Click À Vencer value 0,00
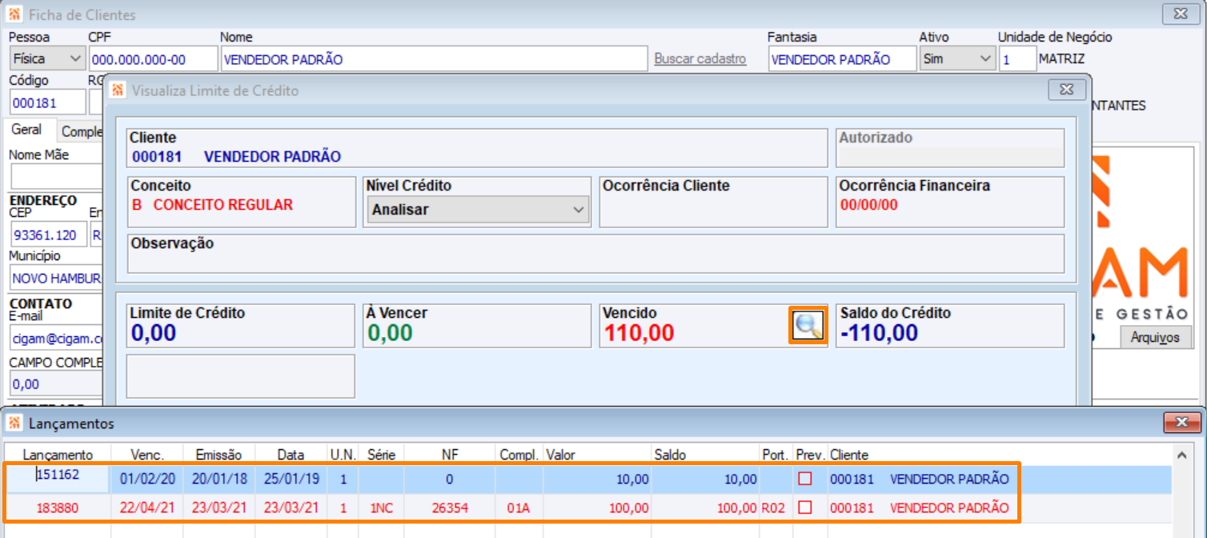The width and height of the screenshot is (1207, 538). point(390,333)
